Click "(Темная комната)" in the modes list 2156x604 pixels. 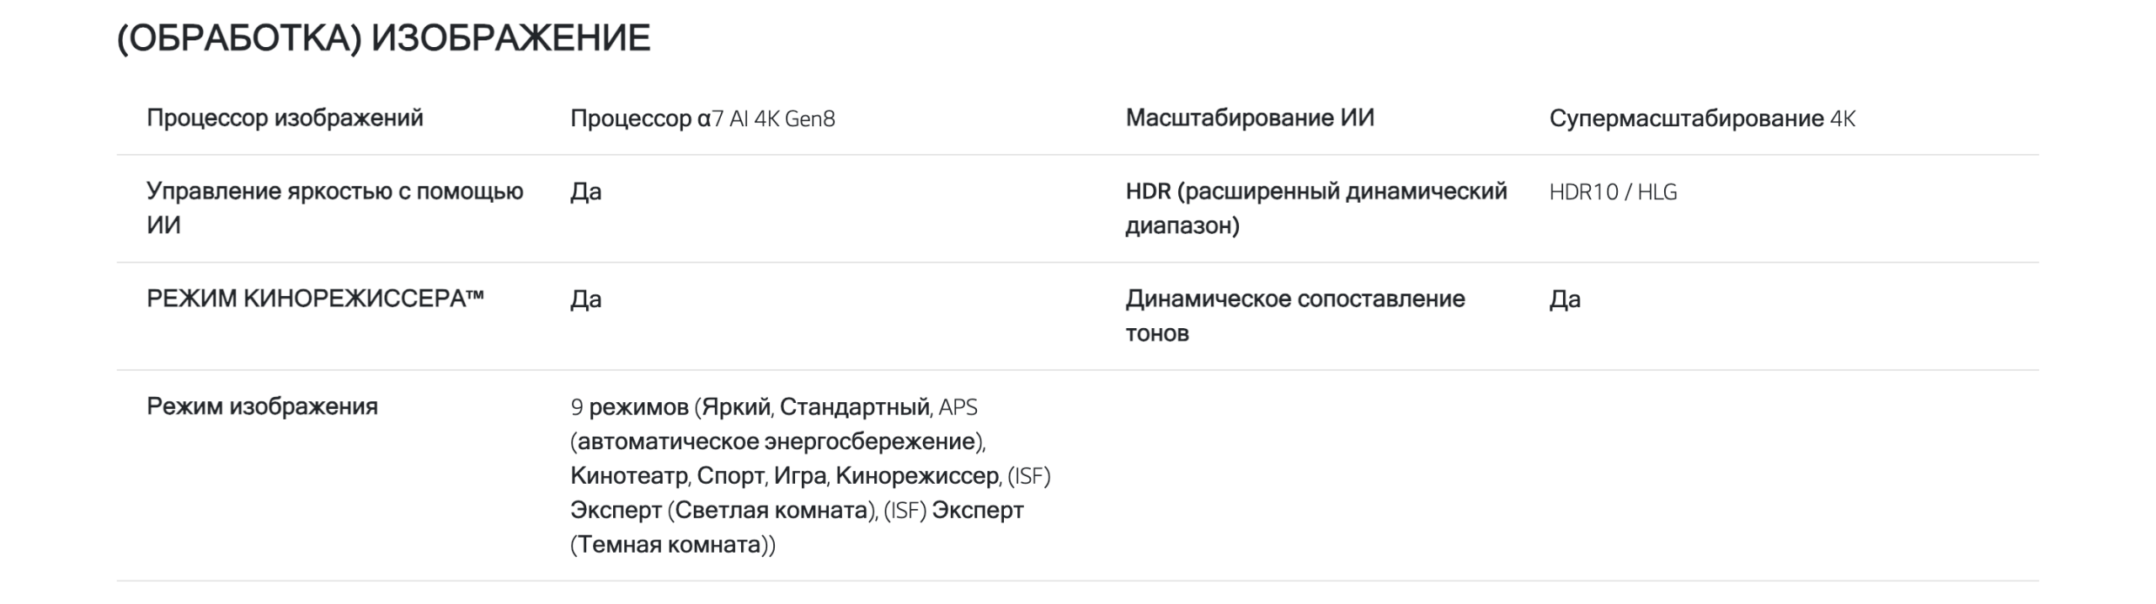point(671,545)
